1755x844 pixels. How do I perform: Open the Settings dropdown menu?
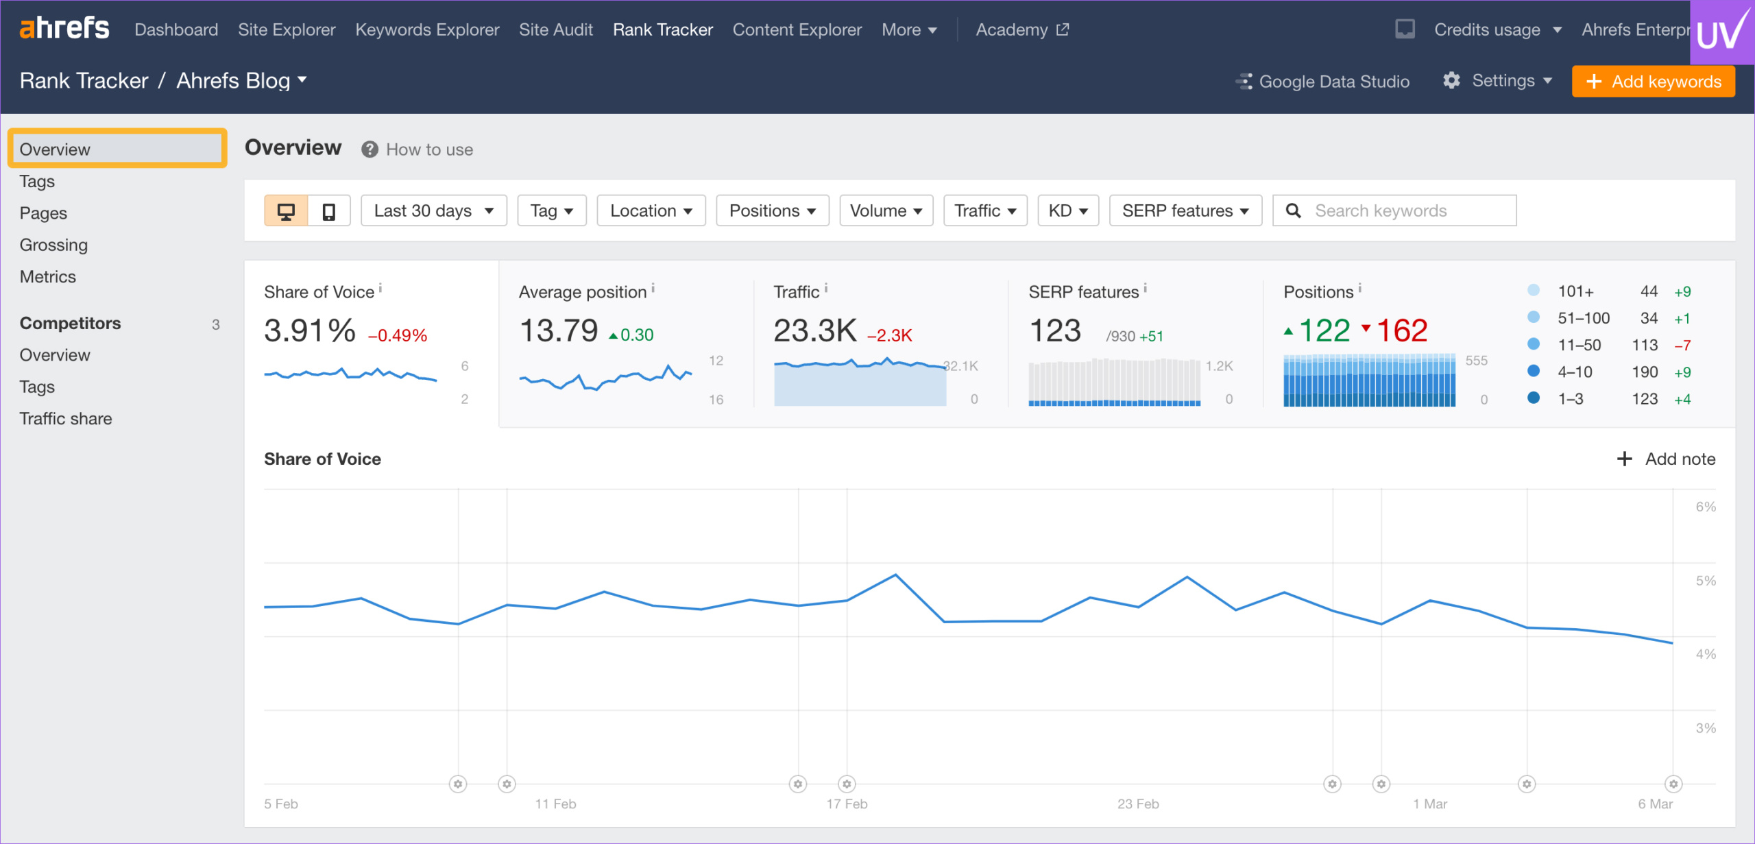click(x=1498, y=81)
